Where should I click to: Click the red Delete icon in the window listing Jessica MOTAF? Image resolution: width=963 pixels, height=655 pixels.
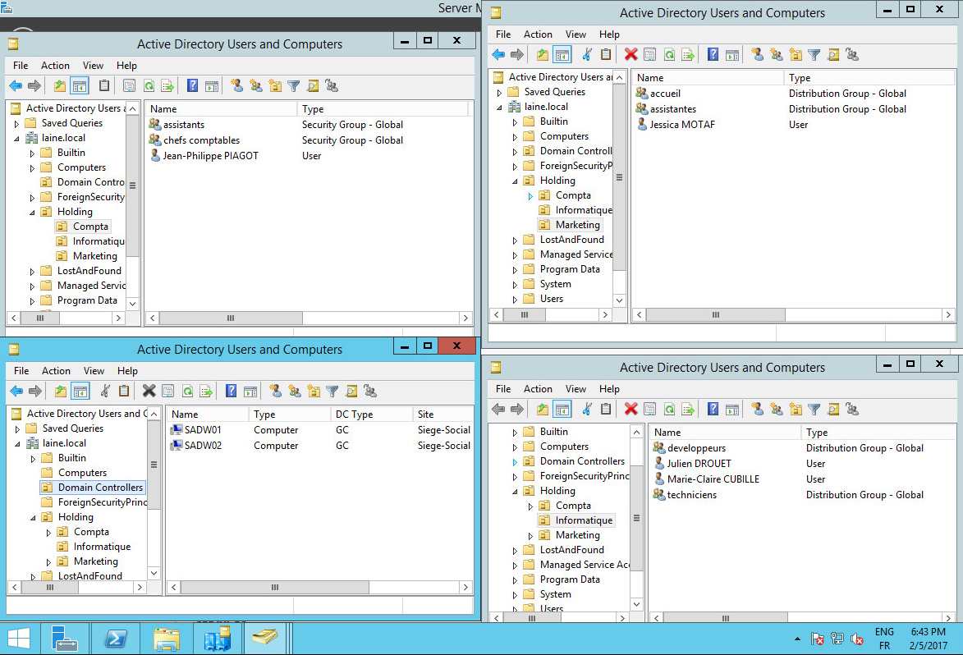tap(631, 55)
